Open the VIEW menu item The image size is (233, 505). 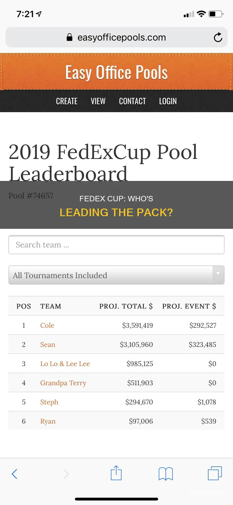pos(98,101)
